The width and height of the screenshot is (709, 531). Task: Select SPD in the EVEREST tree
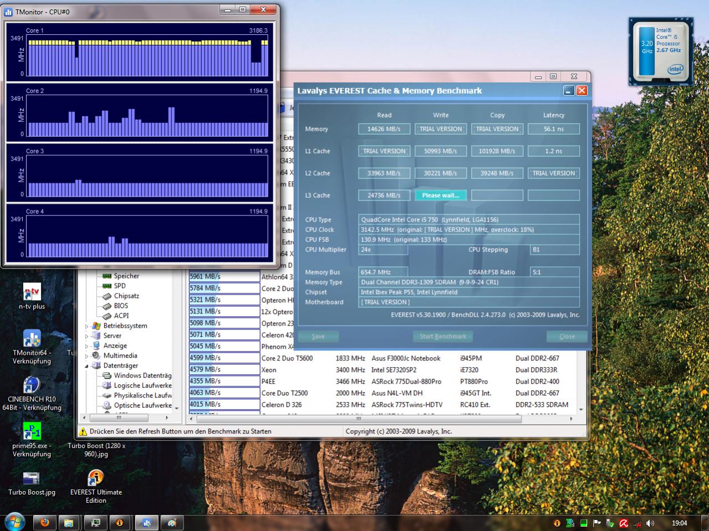(120, 286)
